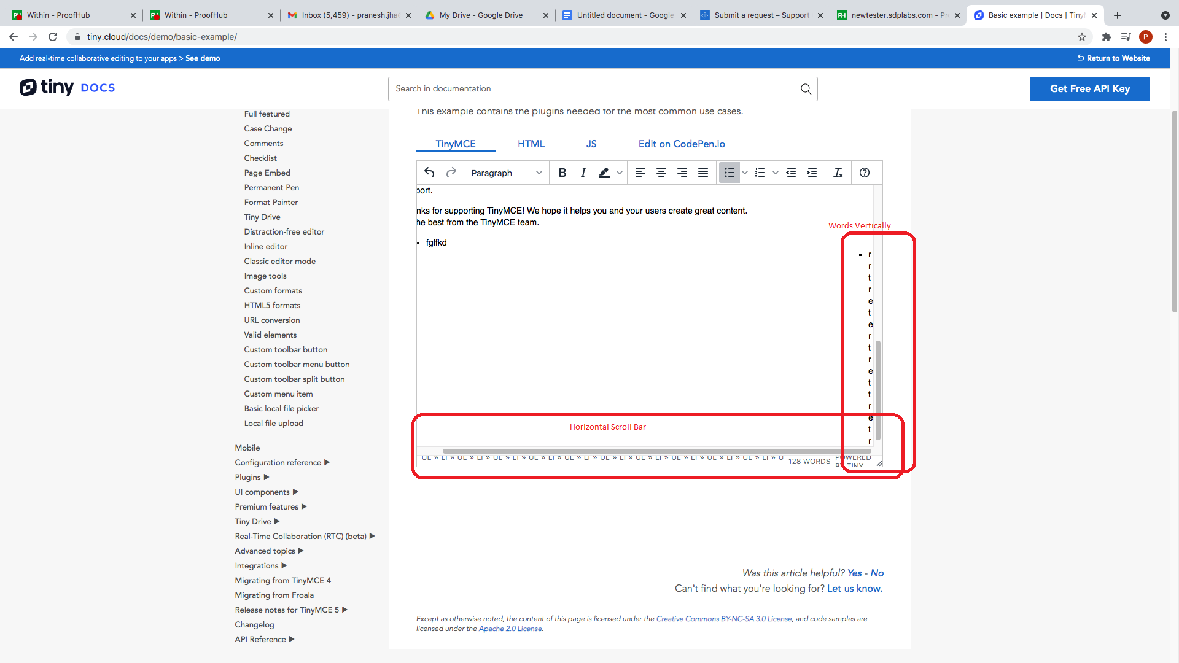Align text left
This screenshot has width=1179, height=663.
[x=640, y=173]
